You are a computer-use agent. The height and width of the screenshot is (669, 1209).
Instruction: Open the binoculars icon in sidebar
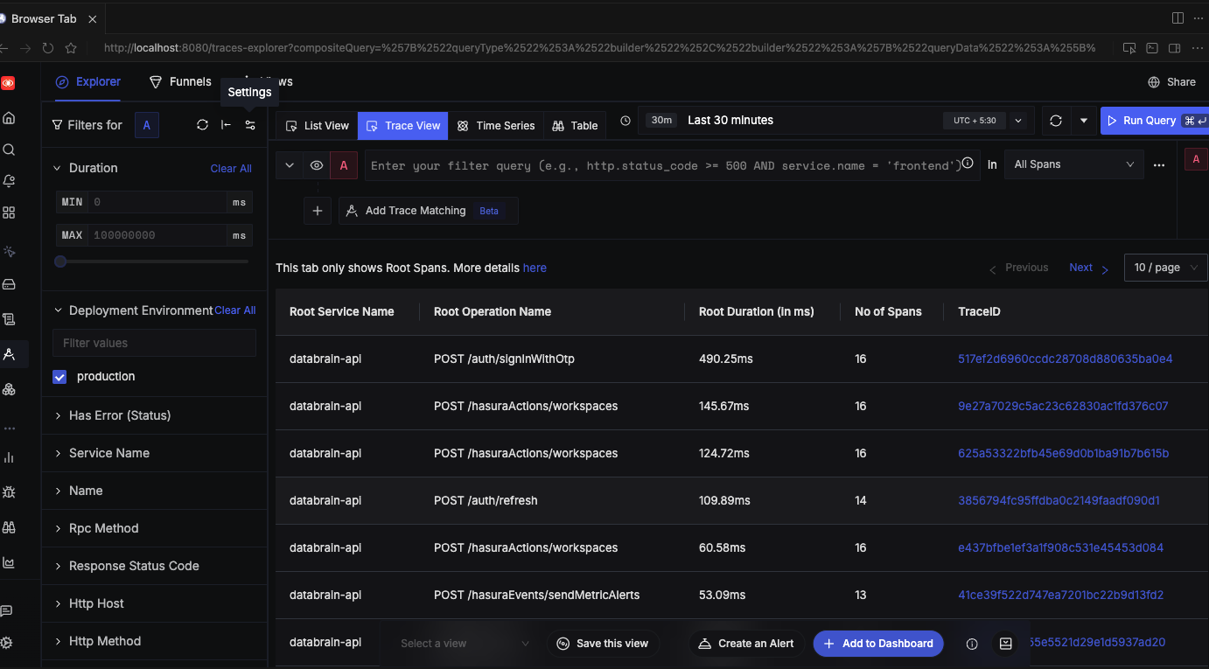pos(9,527)
